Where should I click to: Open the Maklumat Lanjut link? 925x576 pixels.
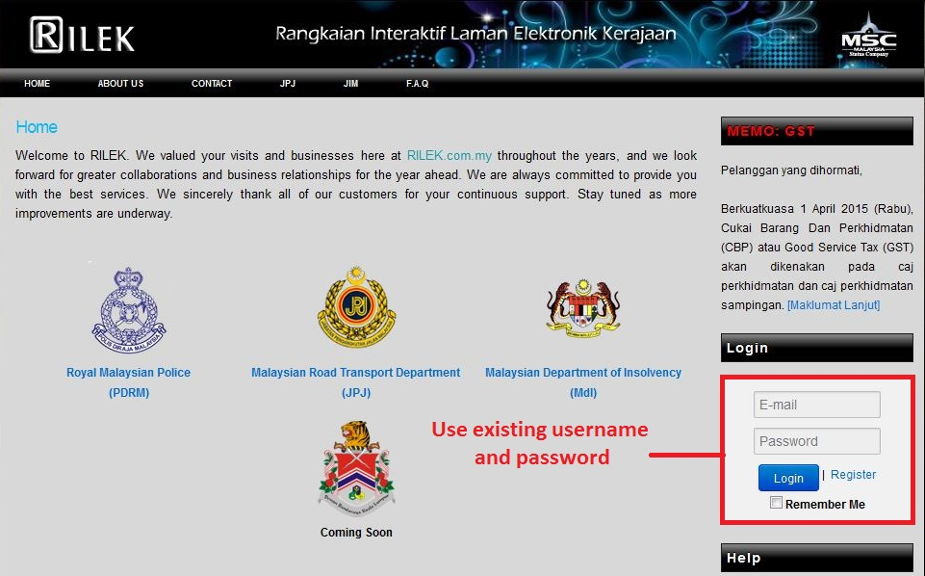pyautogui.click(x=834, y=305)
